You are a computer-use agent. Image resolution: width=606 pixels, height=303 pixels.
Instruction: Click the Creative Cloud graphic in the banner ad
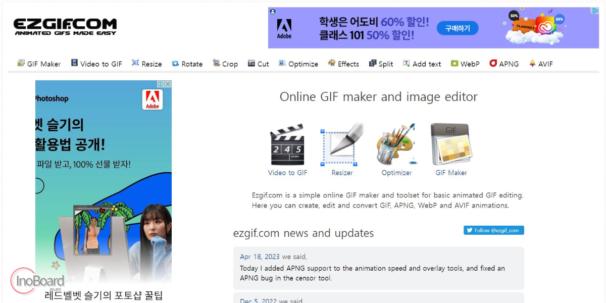[535, 28]
